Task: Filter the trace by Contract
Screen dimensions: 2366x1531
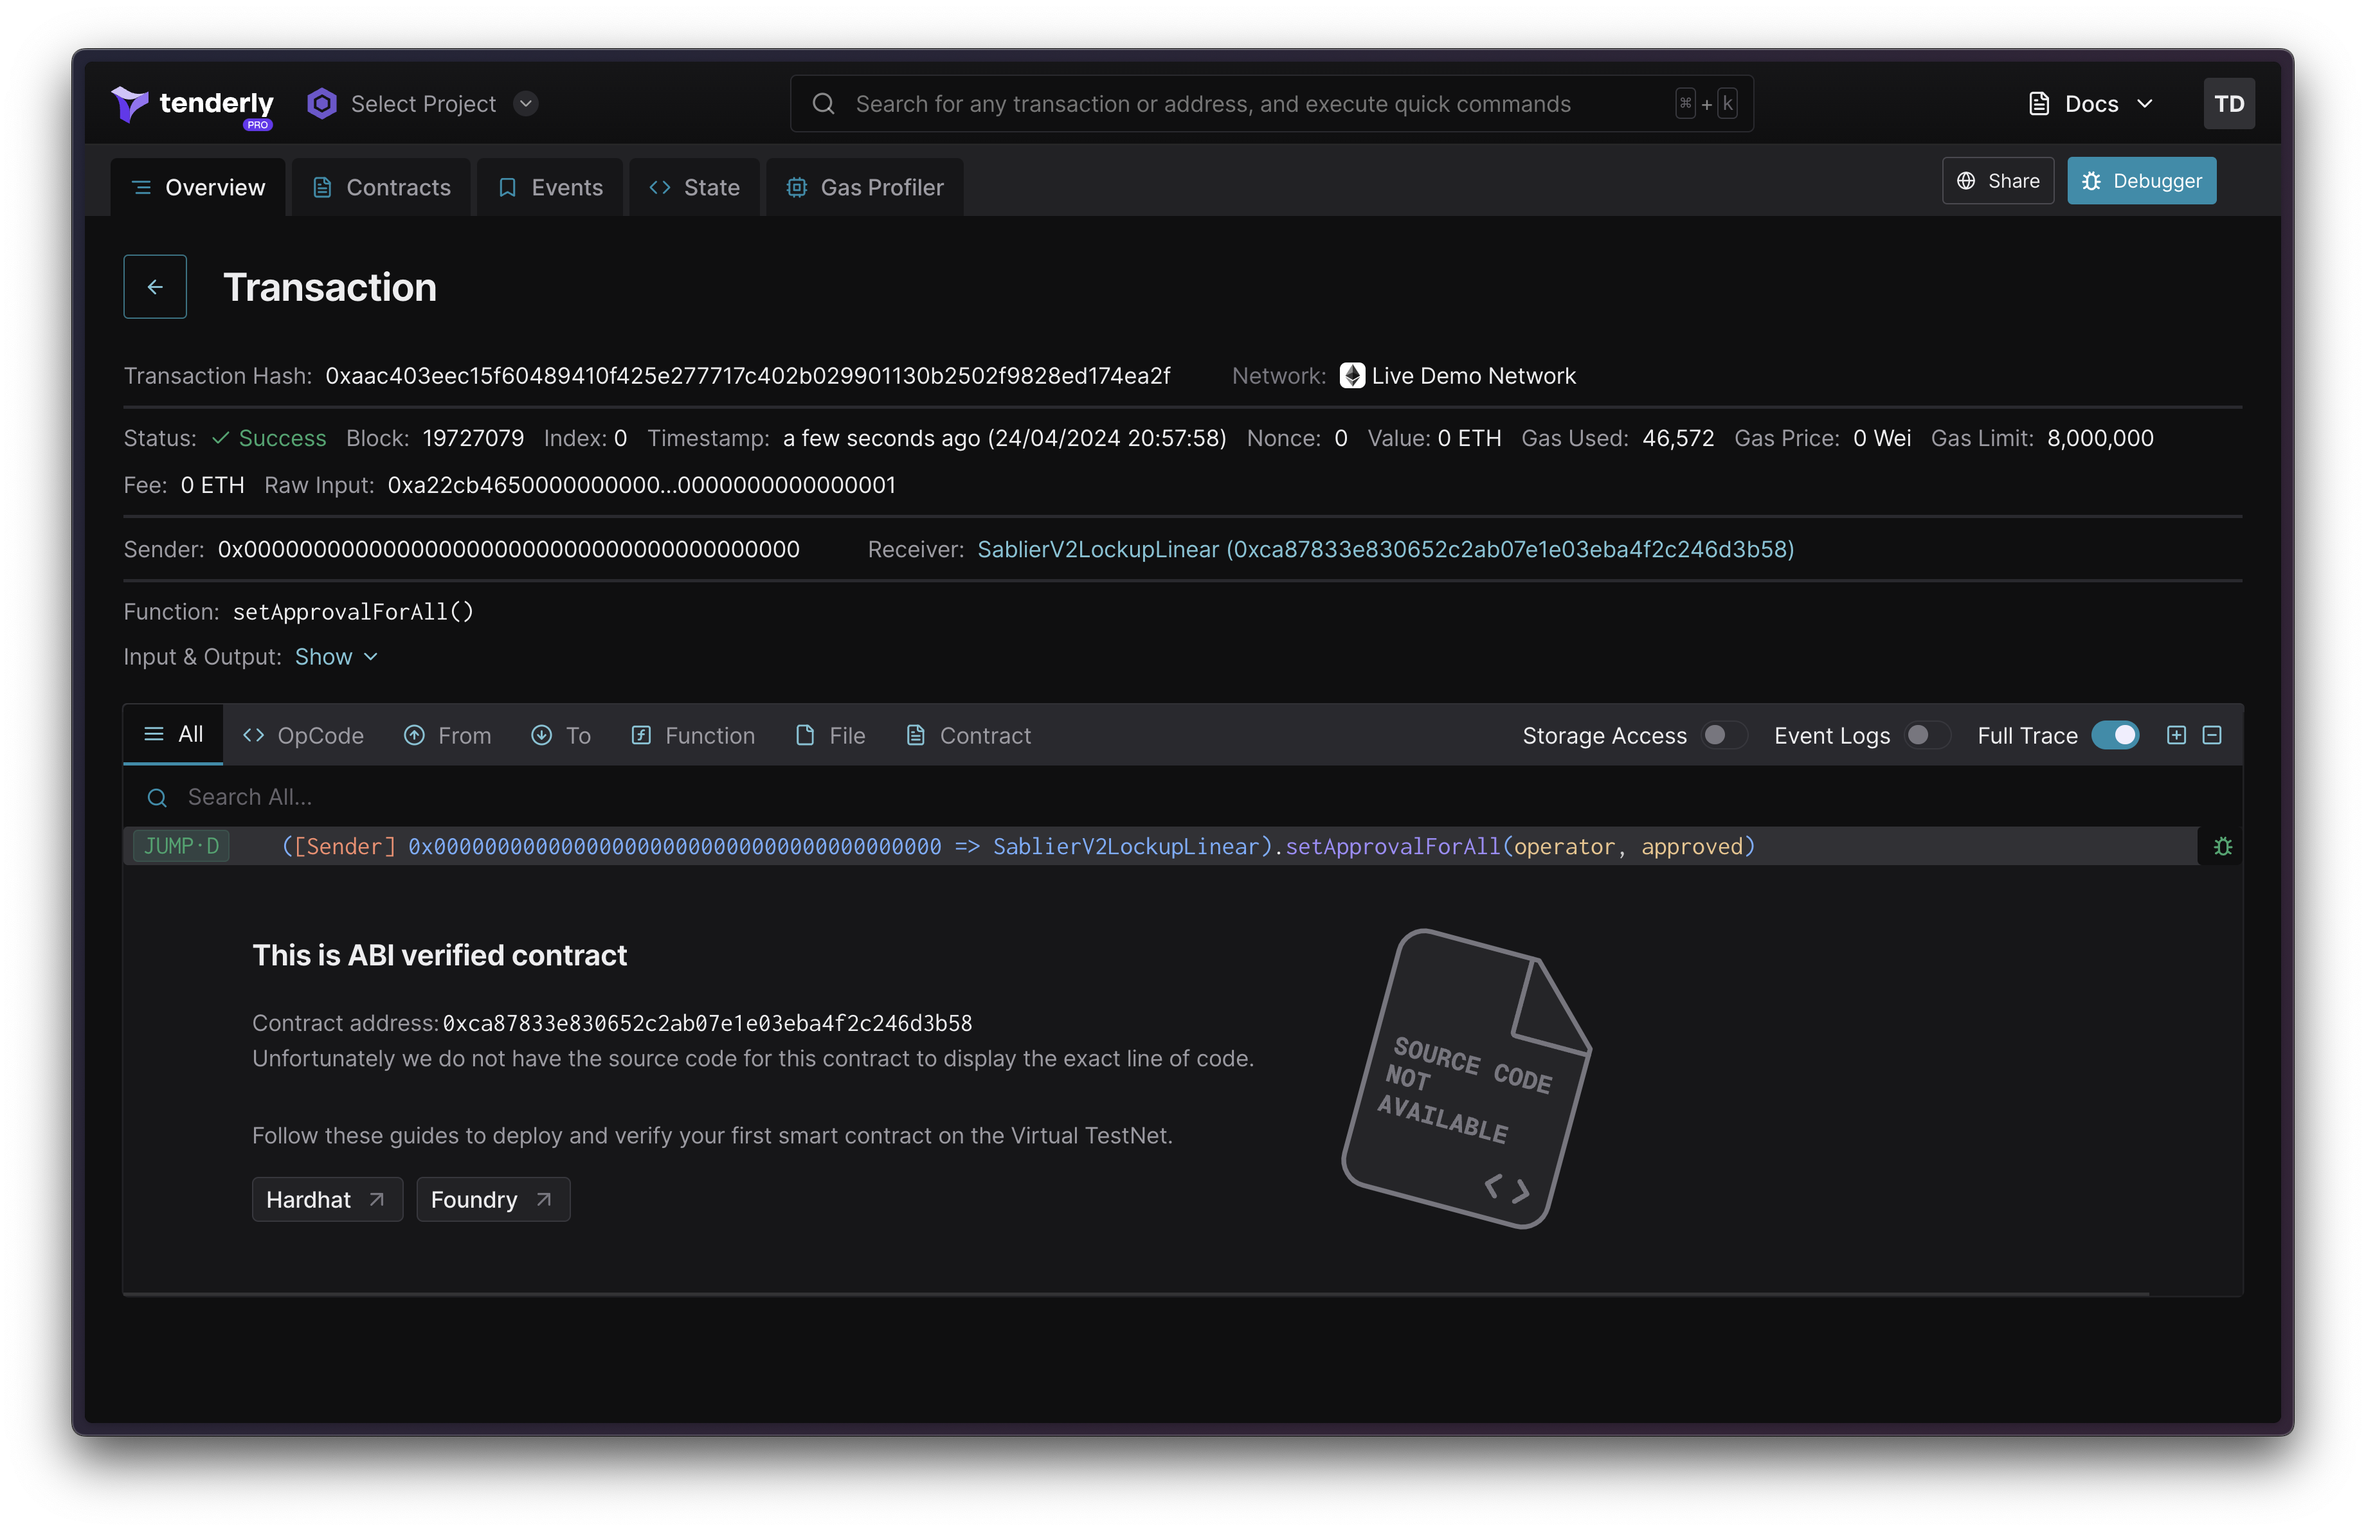Action: click(x=968, y=735)
